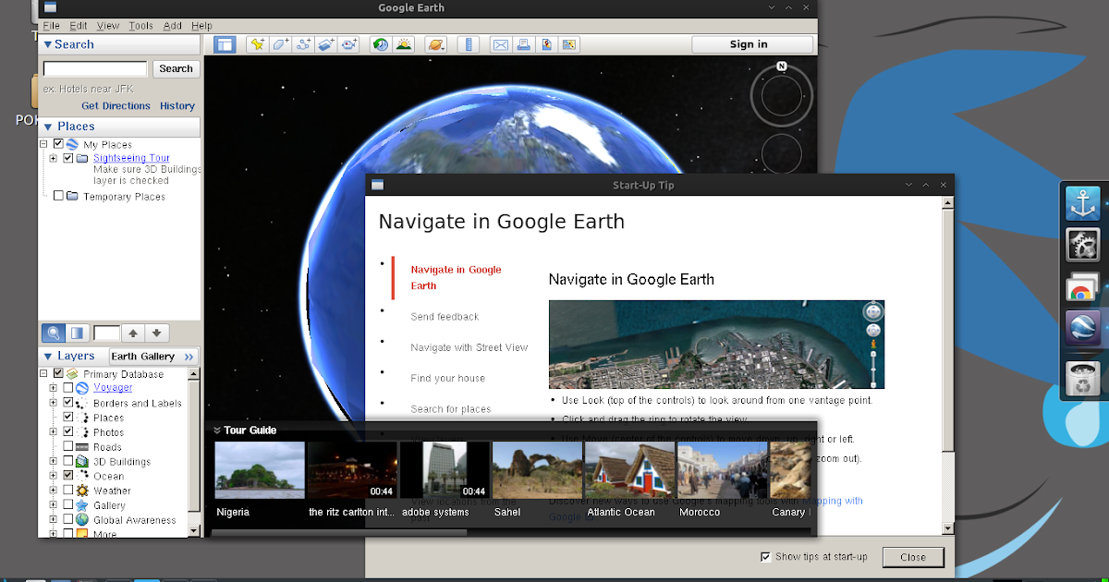
Task: Click the anchor icon in the dock
Action: pyautogui.click(x=1083, y=204)
